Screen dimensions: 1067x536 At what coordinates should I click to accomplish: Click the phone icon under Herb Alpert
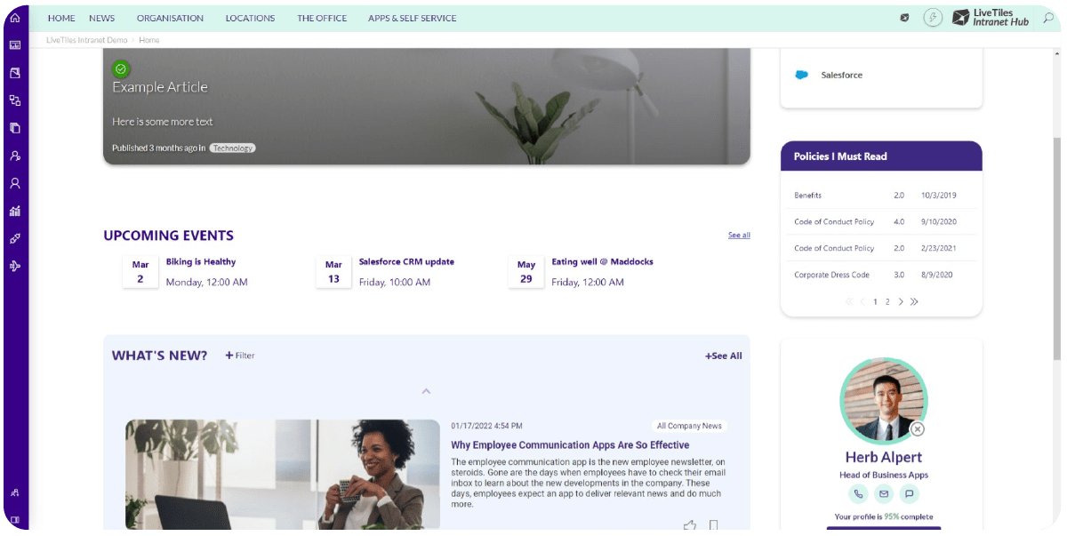click(858, 494)
